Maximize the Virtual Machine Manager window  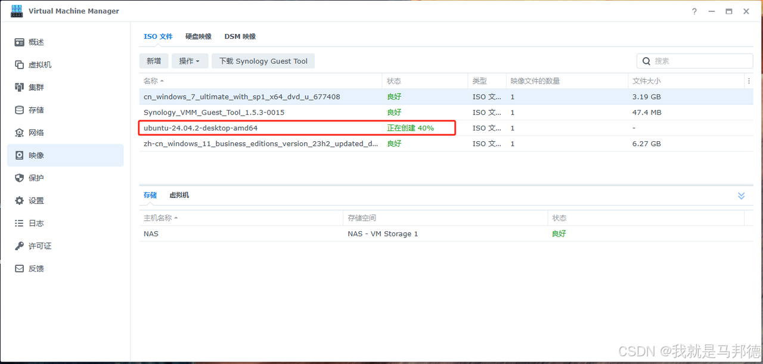point(729,11)
